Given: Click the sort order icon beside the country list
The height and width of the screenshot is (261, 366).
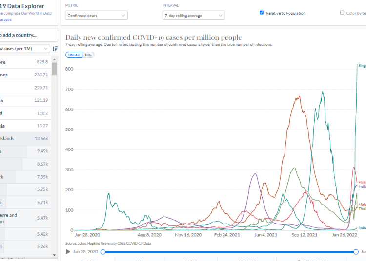Looking at the screenshot, I should point(55,49).
